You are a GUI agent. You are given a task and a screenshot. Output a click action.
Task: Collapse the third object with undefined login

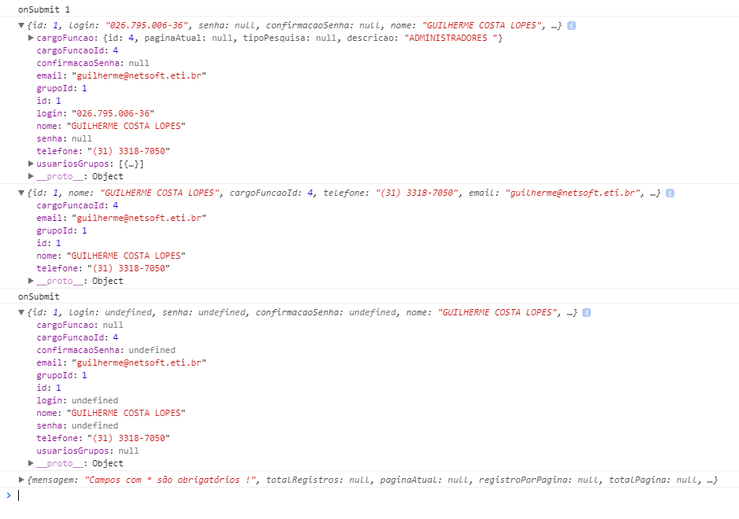pyautogui.click(x=21, y=312)
